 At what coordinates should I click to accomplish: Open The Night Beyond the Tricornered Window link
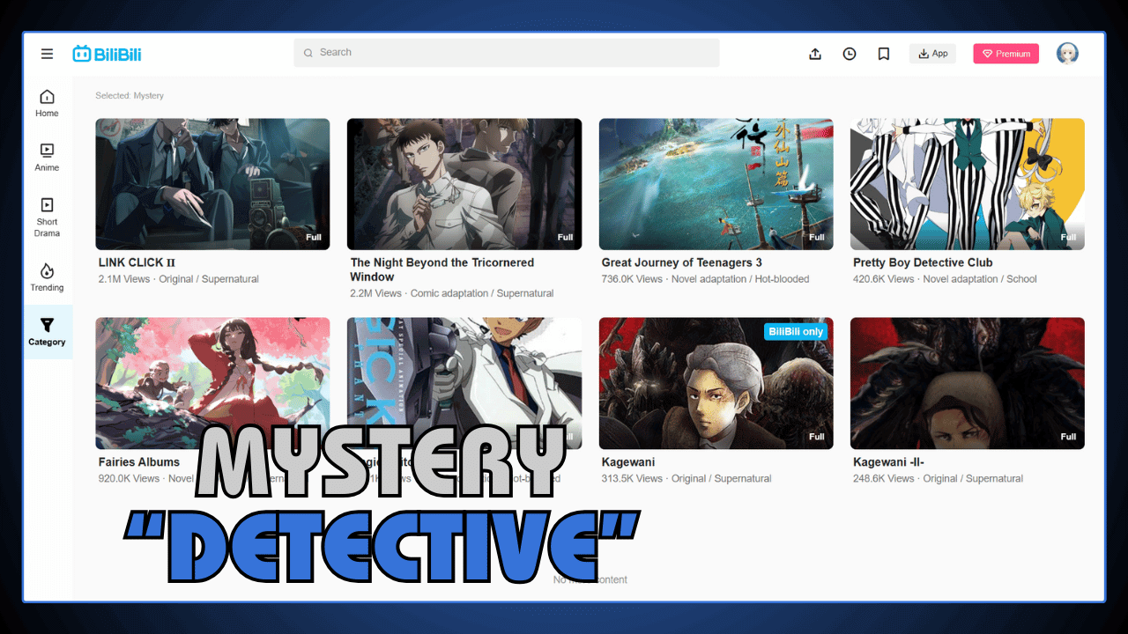click(442, 269)
